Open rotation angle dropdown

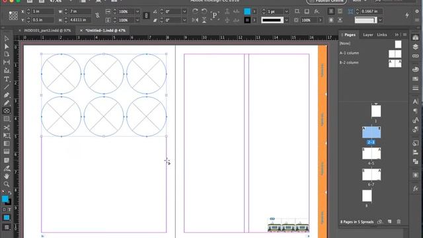tap(184, 12)
